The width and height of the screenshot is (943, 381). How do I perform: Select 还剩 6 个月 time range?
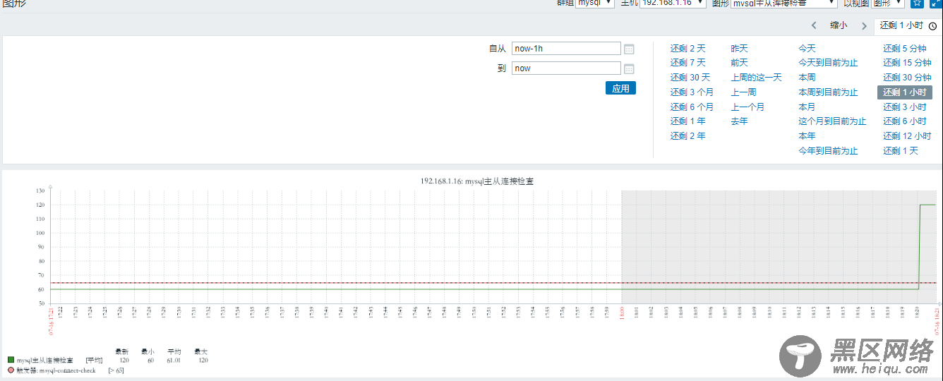pyautogui.click(x=692, y=107)
